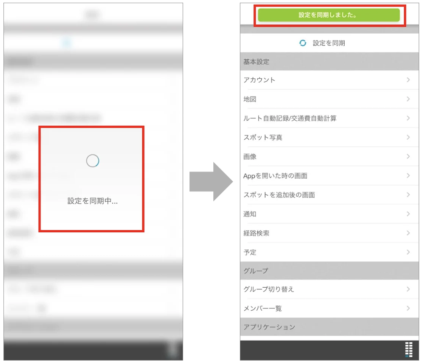The image size is (423, 364).
Task: Click chevron on the 予定 row
Action: [x=408, y=252]
